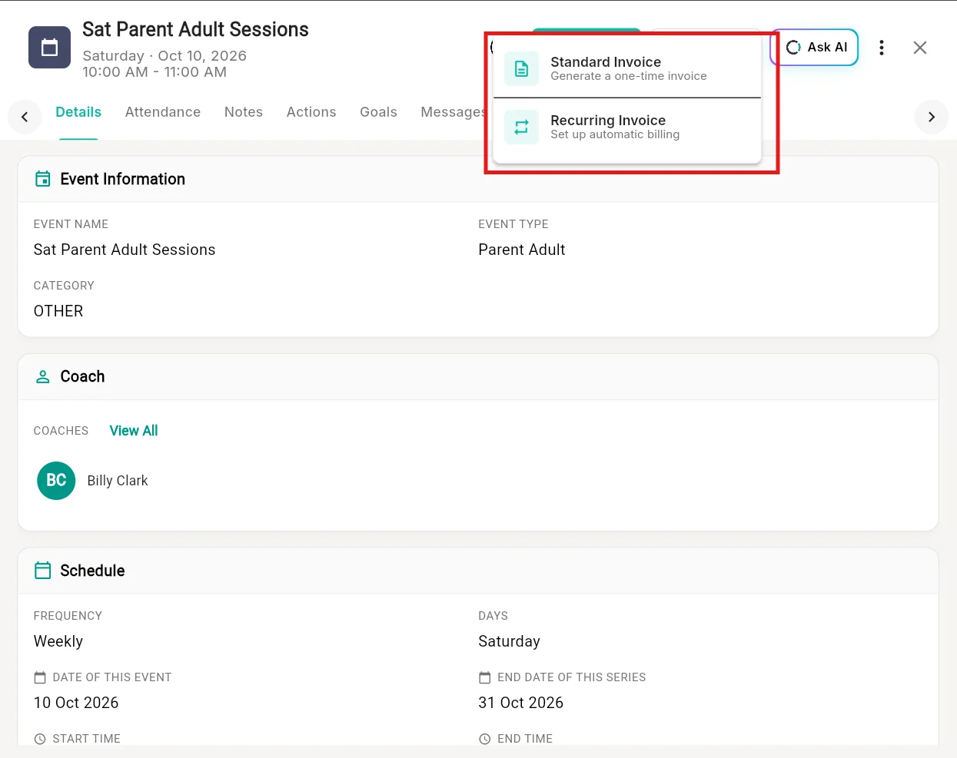
Task: Open View All coaches link
Action: [134, 431]
